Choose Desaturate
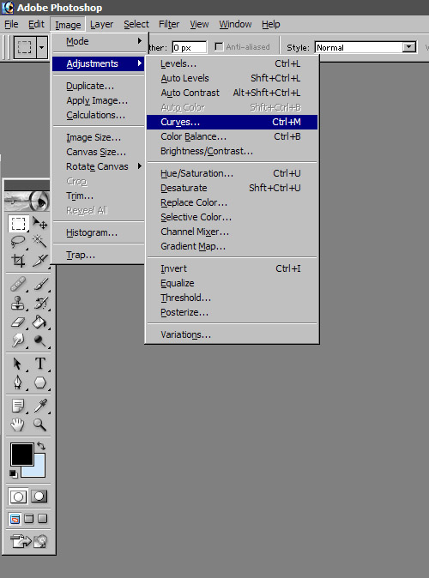This screenshot has width=429, height=578. (232, 188)
